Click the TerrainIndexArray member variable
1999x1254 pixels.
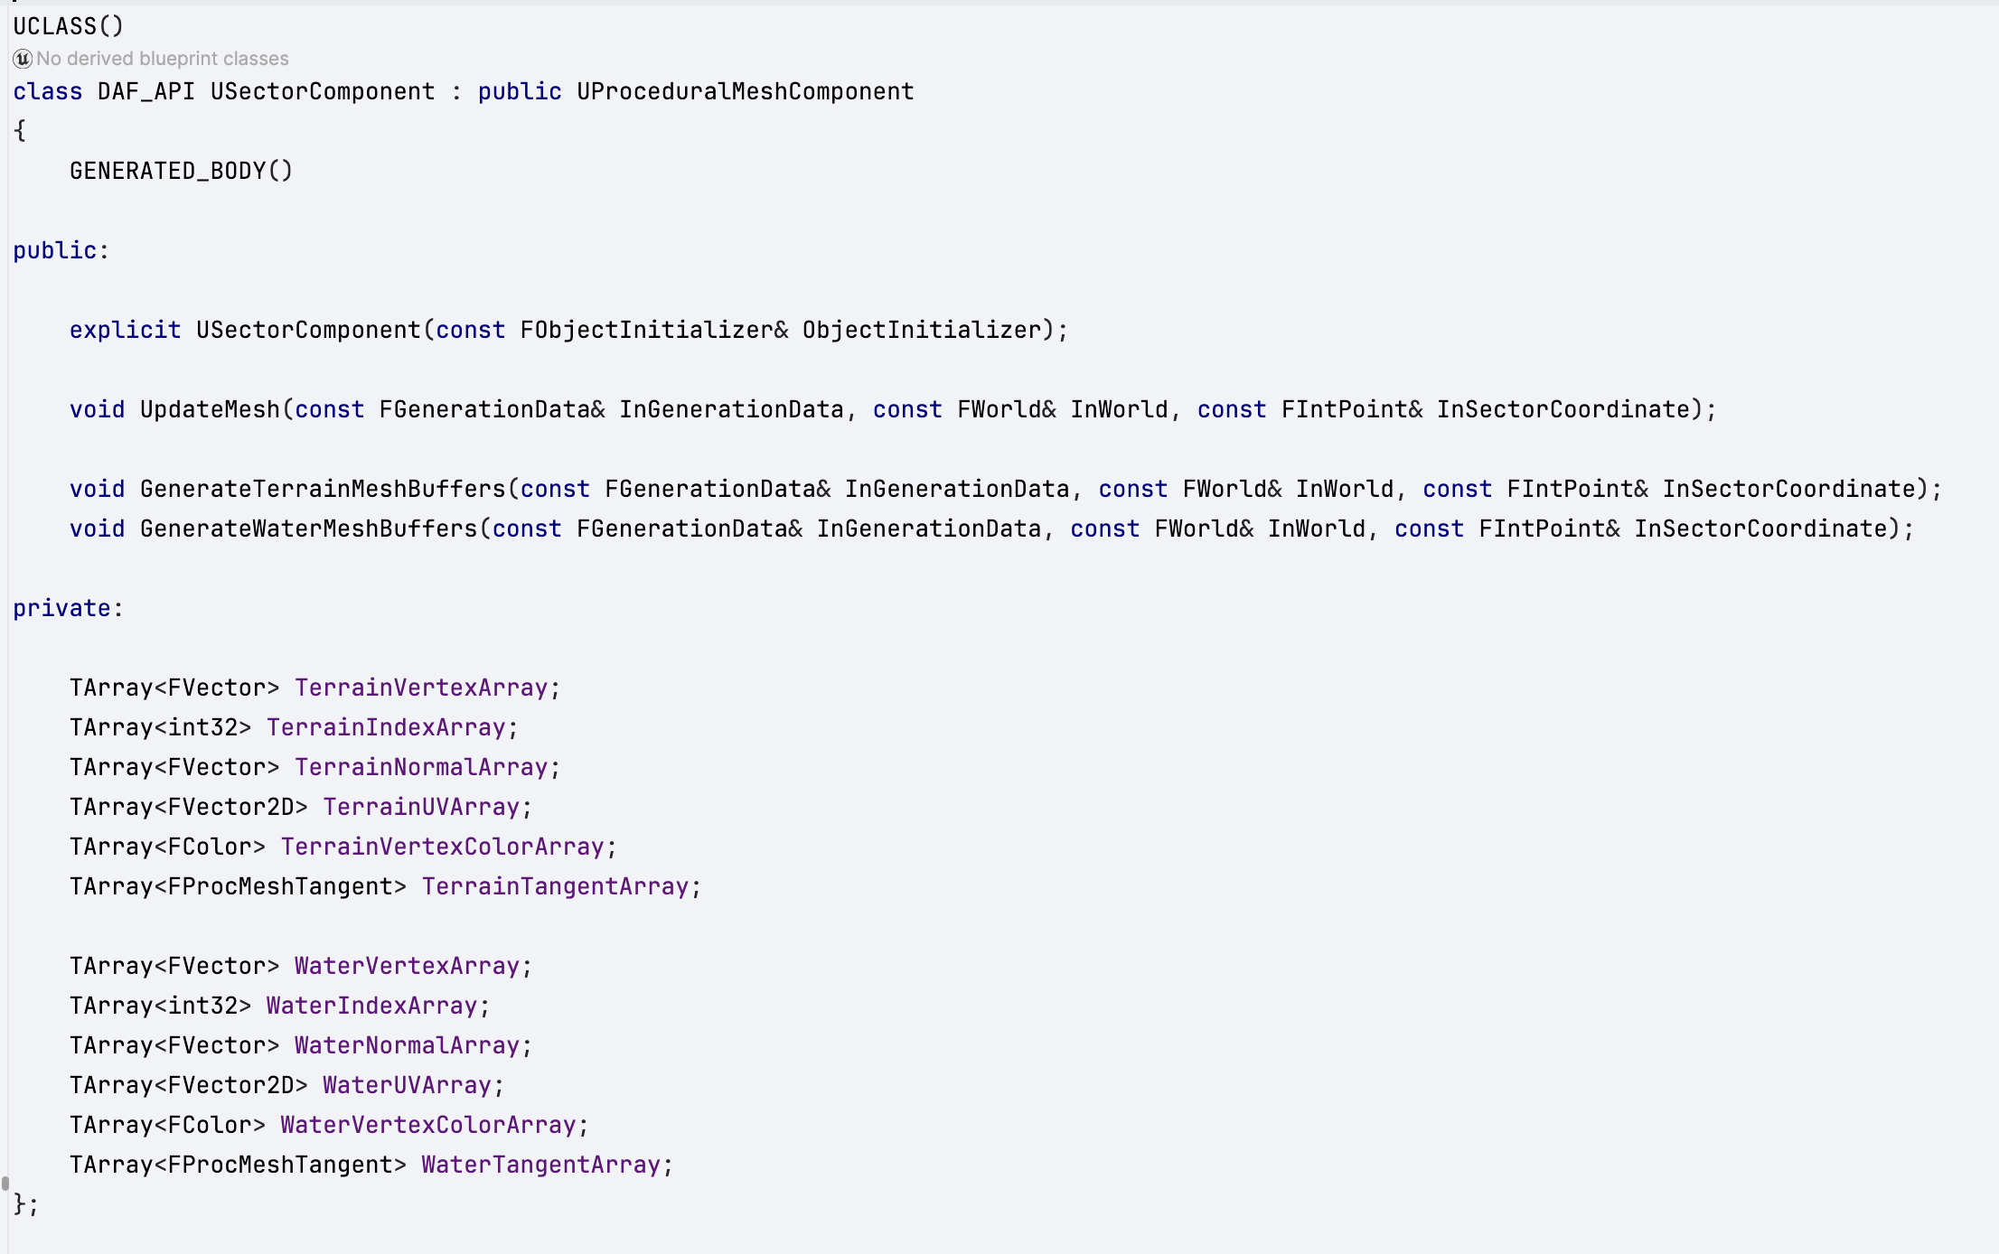click(x=386, y=727)
